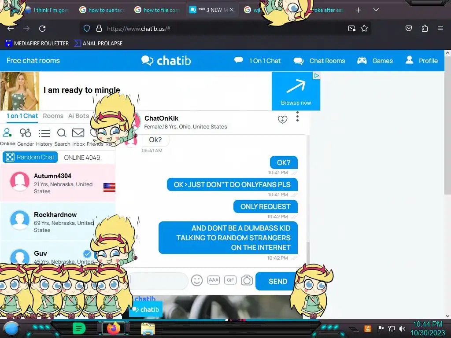Click the Firefox taskbar icon
The image size is (451, 338).
[x=113, y=328]
